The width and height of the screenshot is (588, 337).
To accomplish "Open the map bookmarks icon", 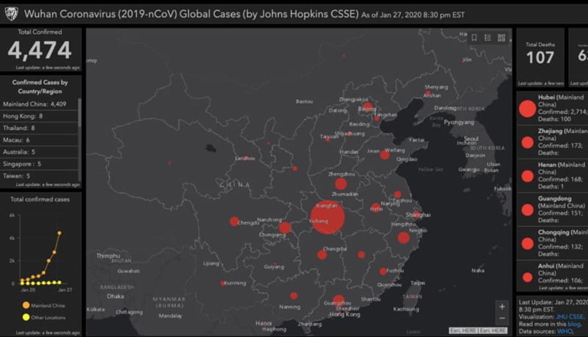I will pyautogui.click(x=474, y=38).
